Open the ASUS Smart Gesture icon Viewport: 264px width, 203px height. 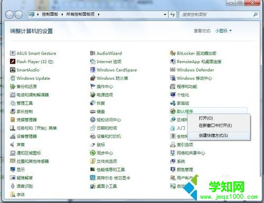click(13, 53)
